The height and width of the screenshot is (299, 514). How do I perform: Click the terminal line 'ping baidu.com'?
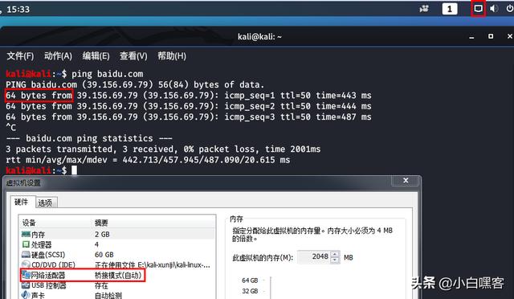coord(107,74)
